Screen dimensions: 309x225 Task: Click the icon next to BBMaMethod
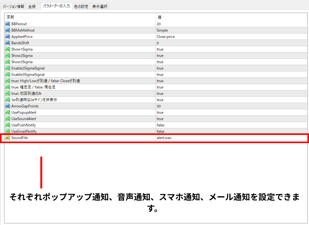[8, 30]
